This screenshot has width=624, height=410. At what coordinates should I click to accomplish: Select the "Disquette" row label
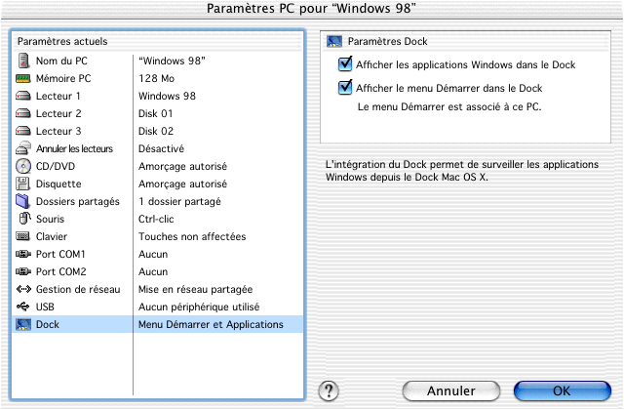(58, 184)
